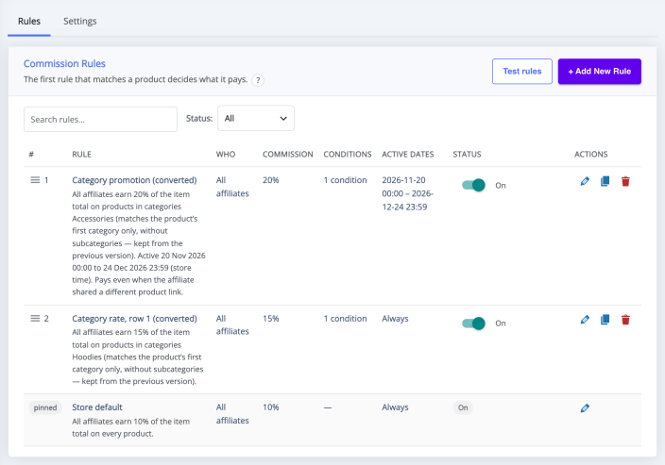Image resolution: width=665 pixels, height=465 pixels.
Task: Duplicate the Category rate row 1 rule
Action: pyautogui.click(x=605, y=320)
